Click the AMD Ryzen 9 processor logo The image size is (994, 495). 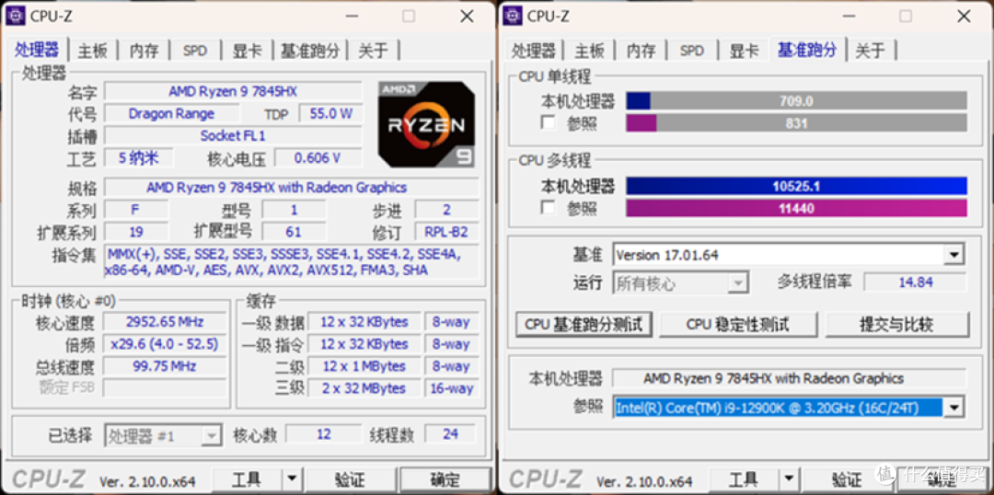click(427, 124)
